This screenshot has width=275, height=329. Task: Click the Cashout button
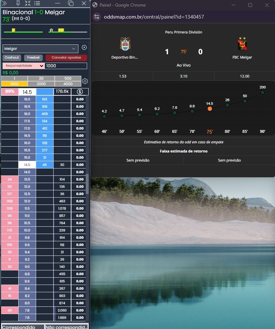[x=12, y=58]
